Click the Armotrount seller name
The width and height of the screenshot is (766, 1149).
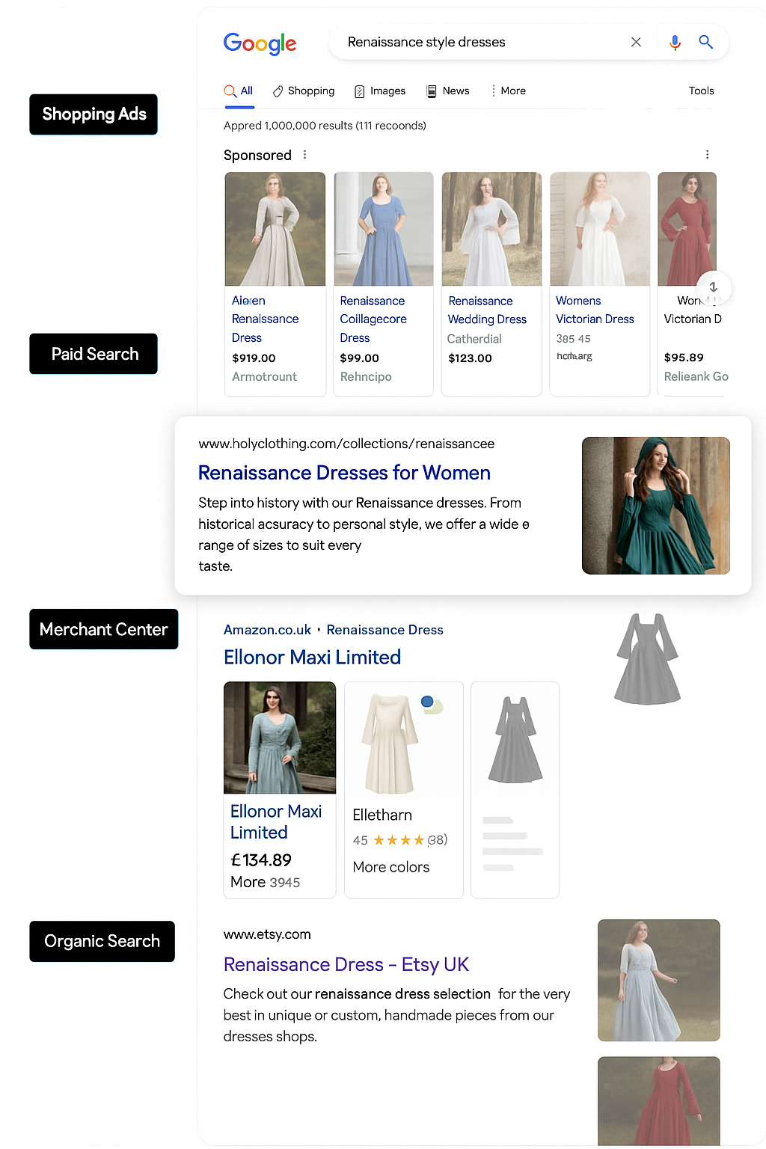point(265,377)
